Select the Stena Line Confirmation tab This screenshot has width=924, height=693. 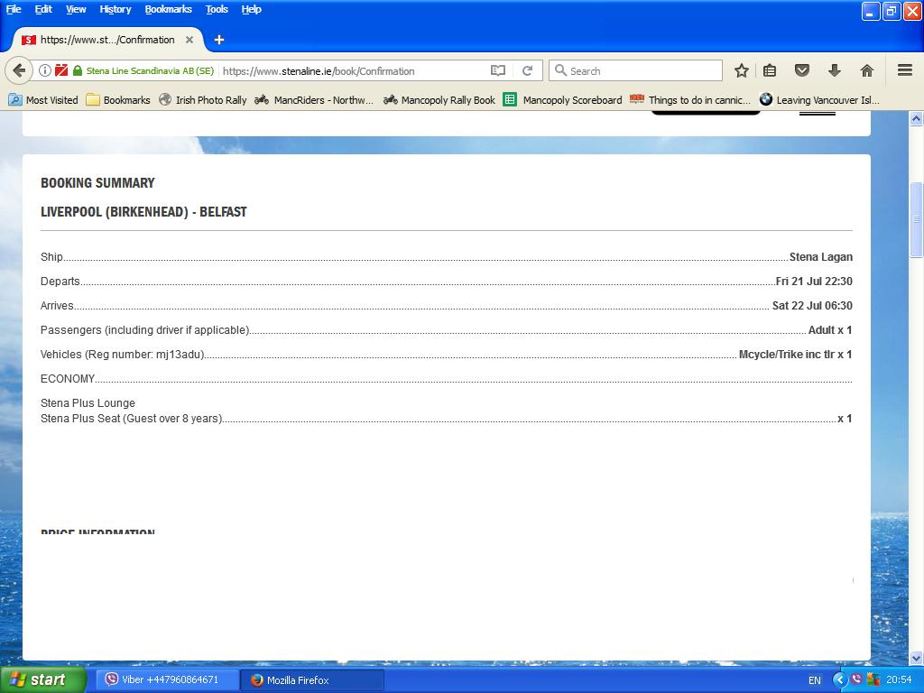click(108, 40)
